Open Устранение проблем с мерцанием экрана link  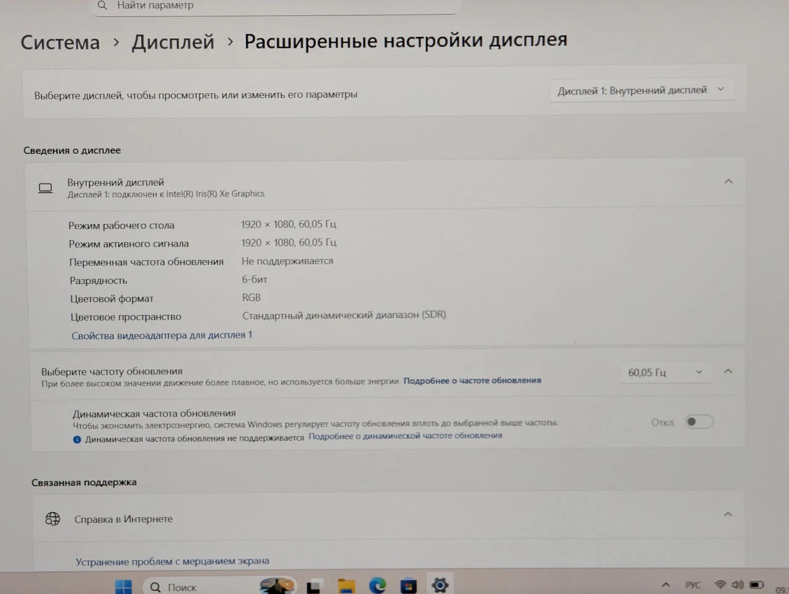coord(173,561)
